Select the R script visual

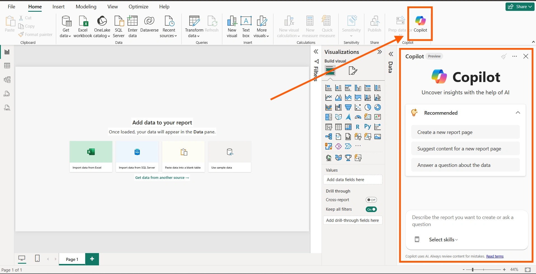(358, 127)
